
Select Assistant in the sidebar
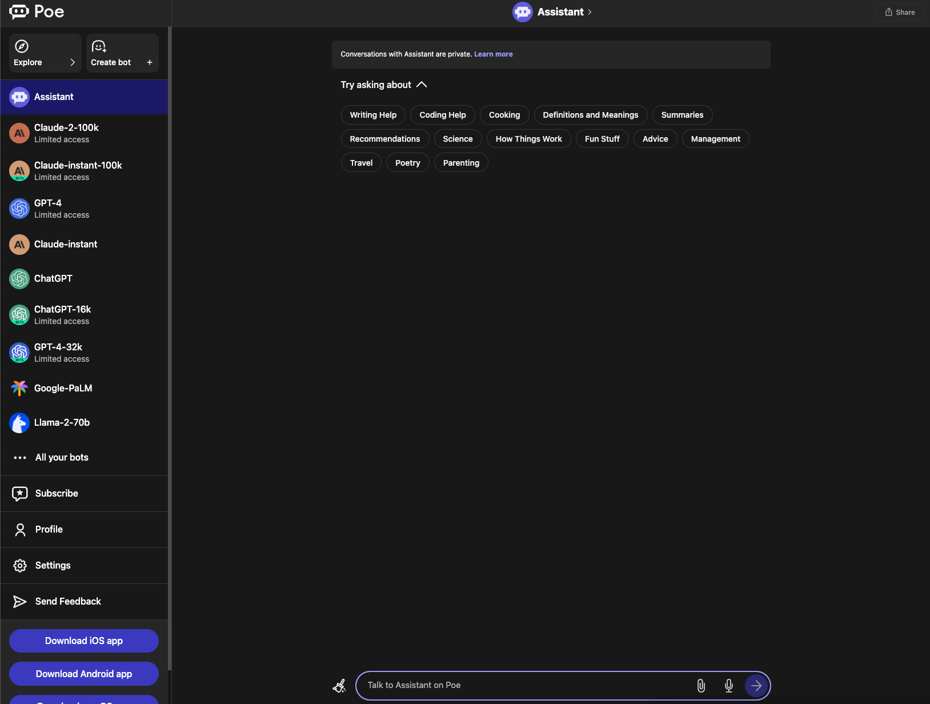tap(84, 97)
